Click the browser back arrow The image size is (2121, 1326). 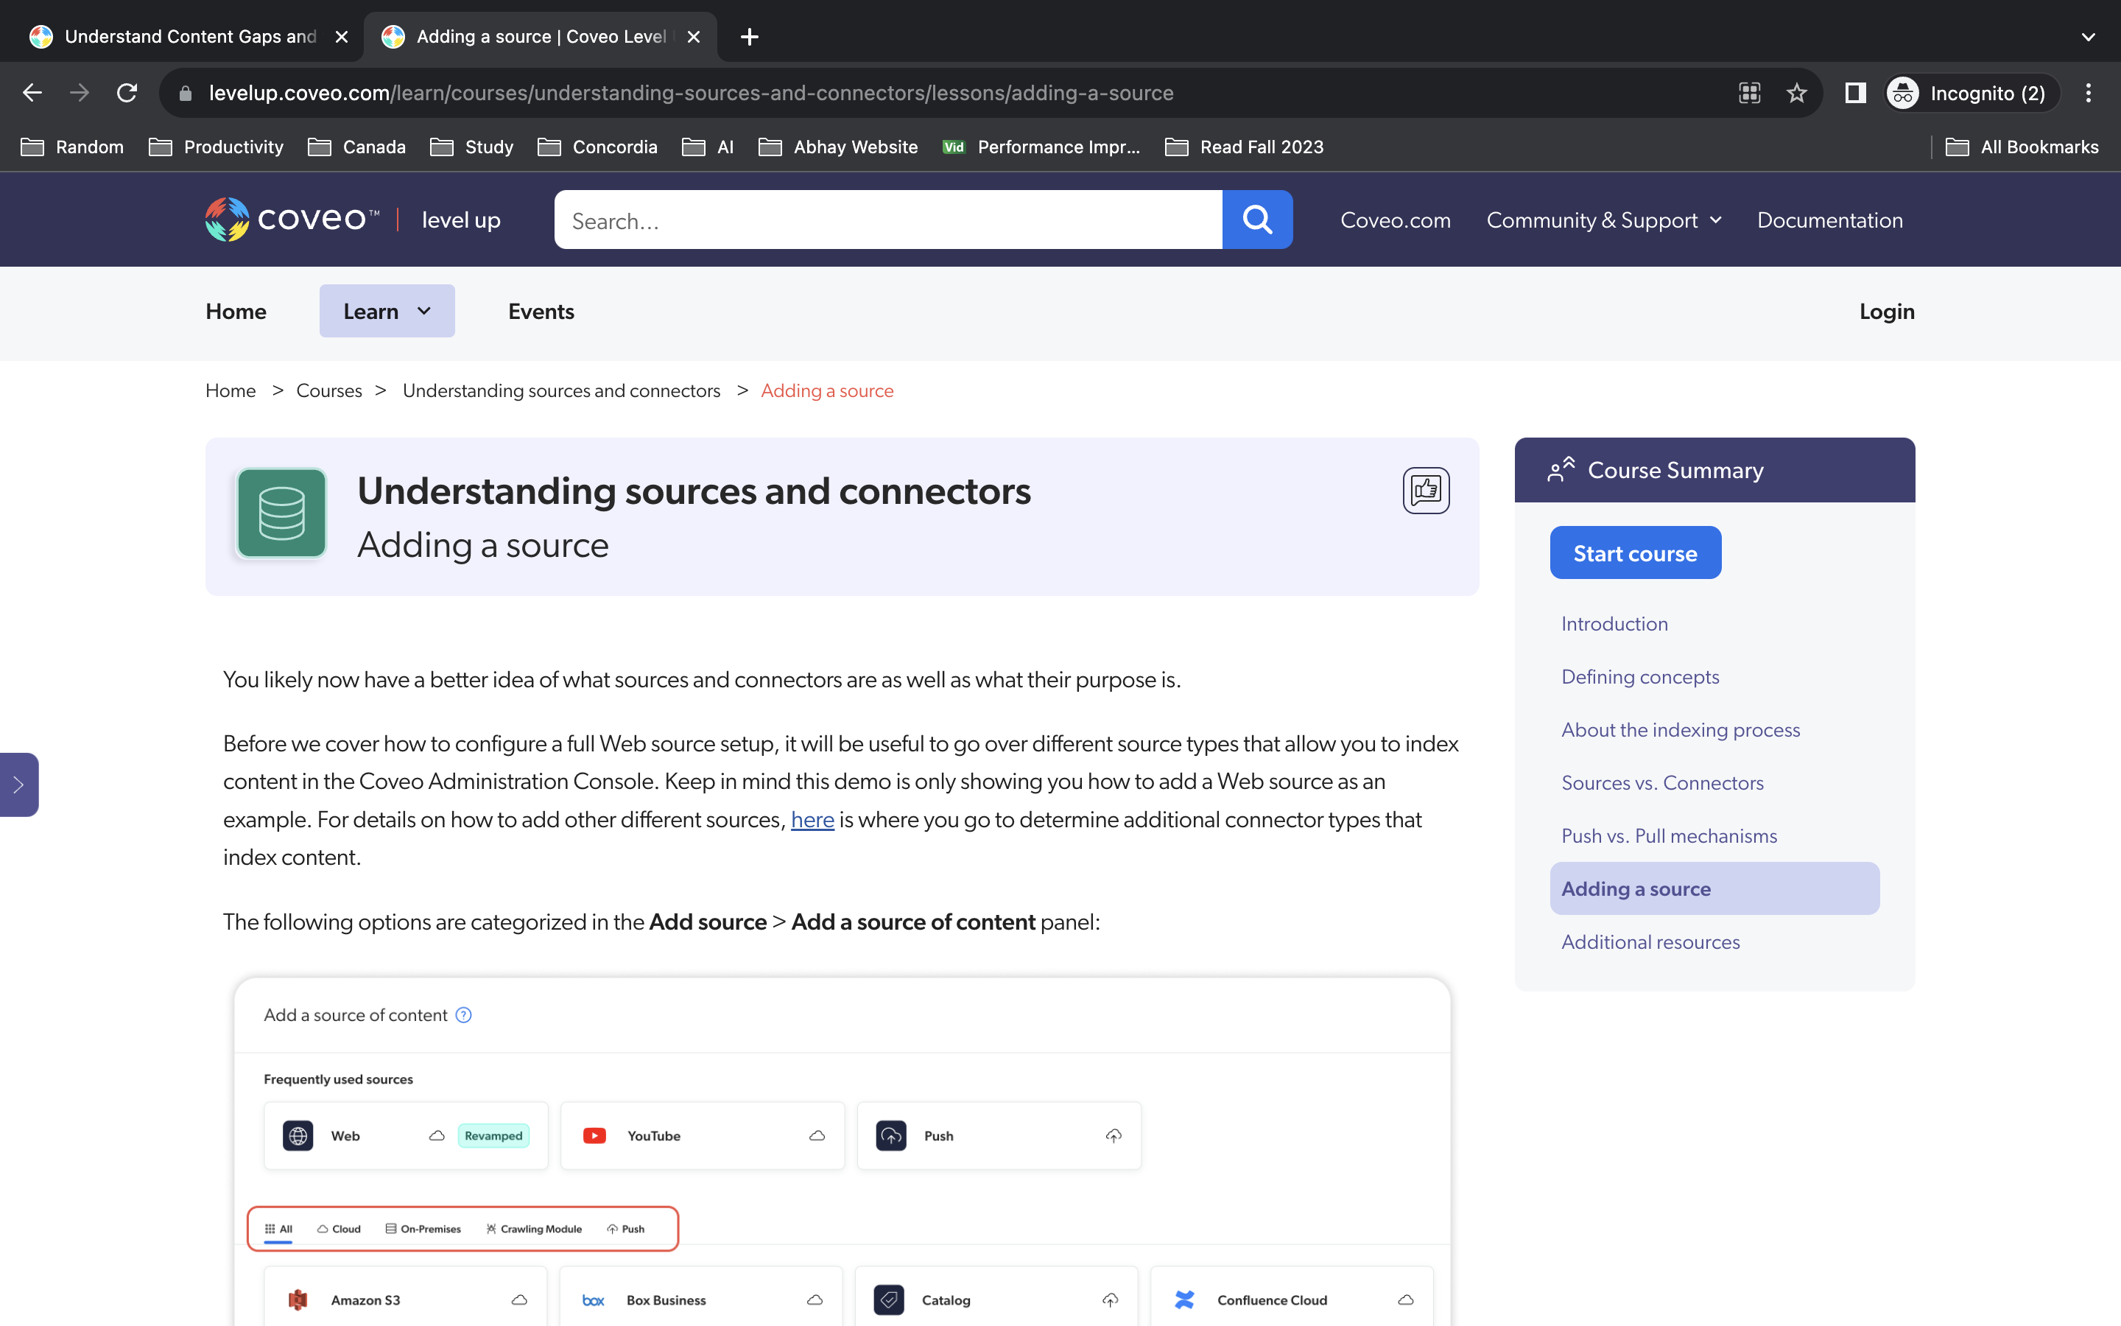pos(32,93)
